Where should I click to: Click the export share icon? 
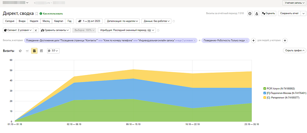tap(257, 13)
